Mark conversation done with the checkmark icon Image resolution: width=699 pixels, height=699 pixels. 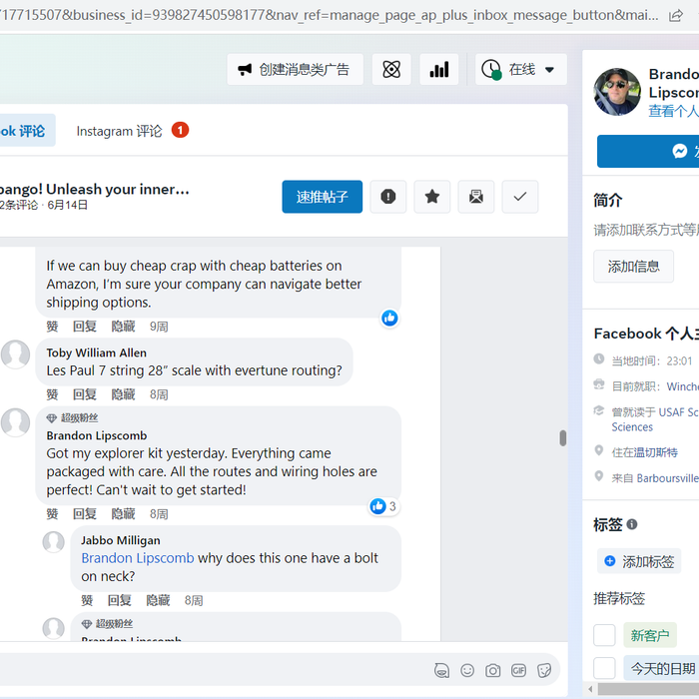[519, 197]
